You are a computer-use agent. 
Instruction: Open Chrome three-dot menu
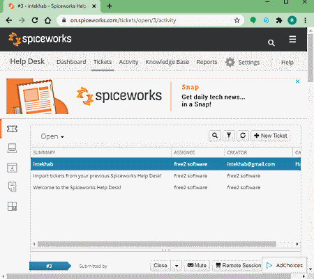305,20
